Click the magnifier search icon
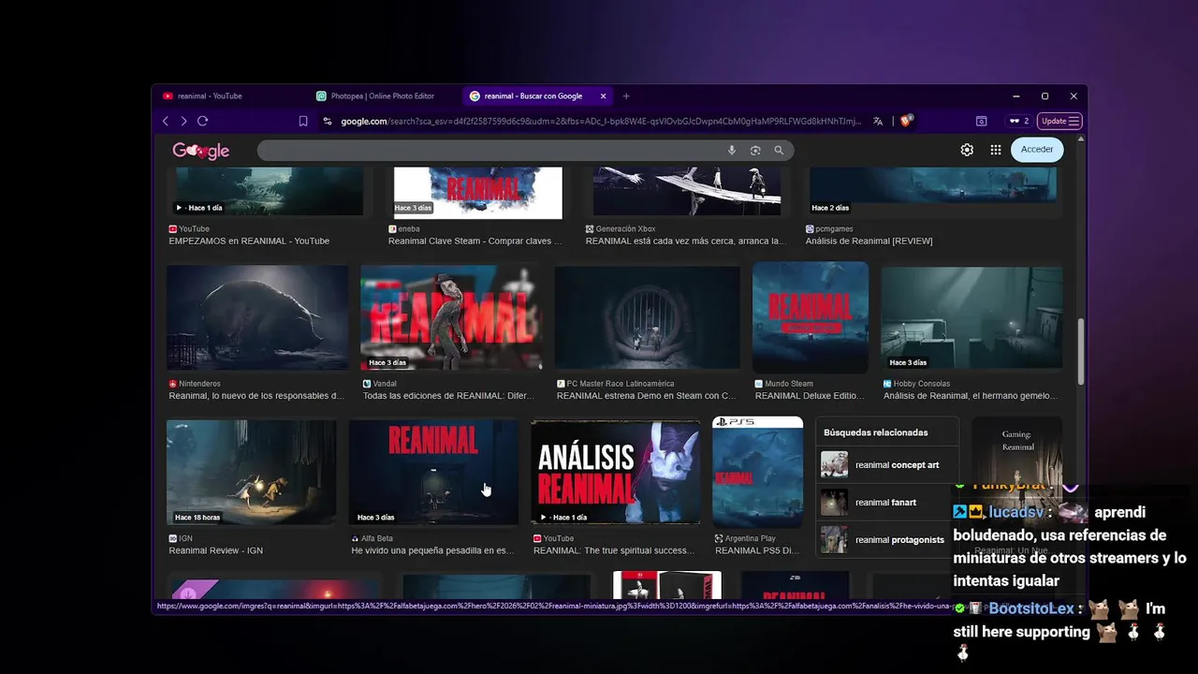Viewport: 1198px width, 674px height. tap(779, 150)
